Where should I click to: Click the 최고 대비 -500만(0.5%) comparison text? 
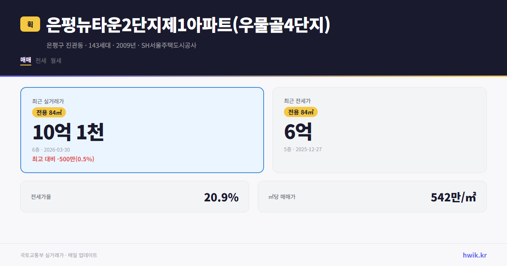(62, 159)
